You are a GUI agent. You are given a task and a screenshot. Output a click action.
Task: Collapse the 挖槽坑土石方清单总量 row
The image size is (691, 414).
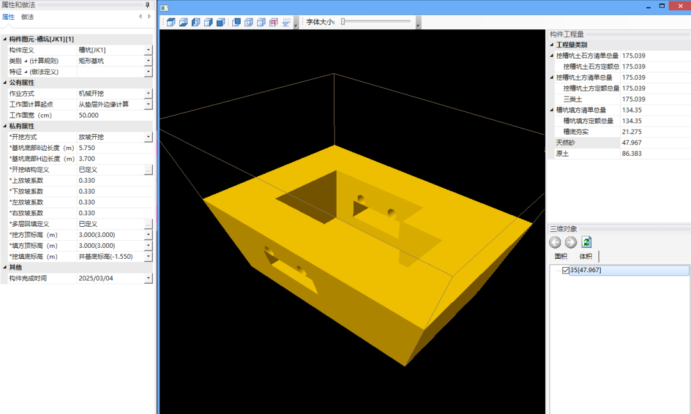click(552, 56)
